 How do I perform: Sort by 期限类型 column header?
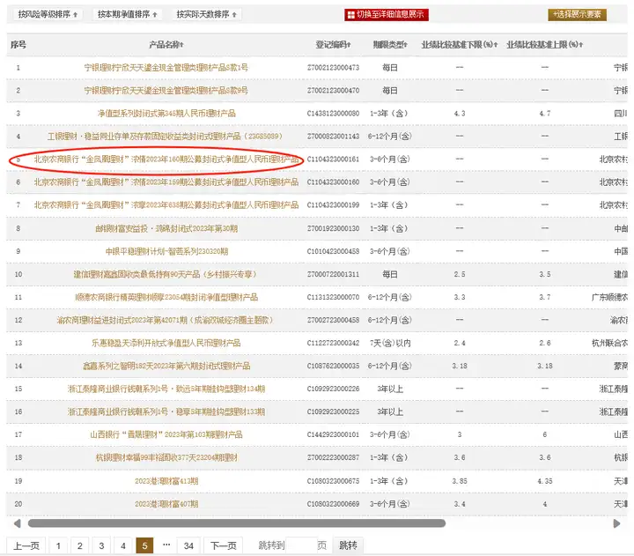click(x=390, y=45)
